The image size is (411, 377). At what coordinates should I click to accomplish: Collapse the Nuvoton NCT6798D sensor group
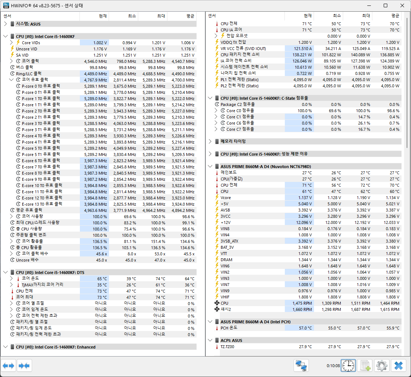point(210,167)
